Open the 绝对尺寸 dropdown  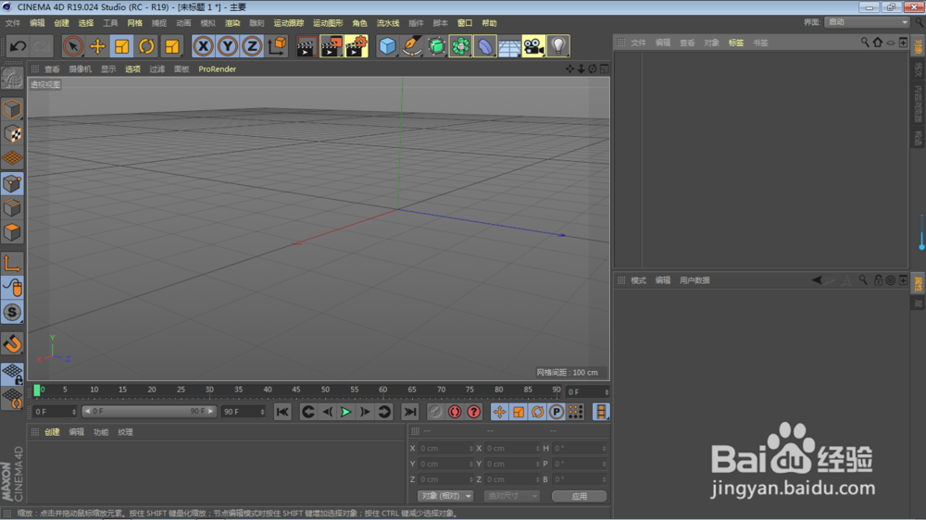click(x=511, y=496)
